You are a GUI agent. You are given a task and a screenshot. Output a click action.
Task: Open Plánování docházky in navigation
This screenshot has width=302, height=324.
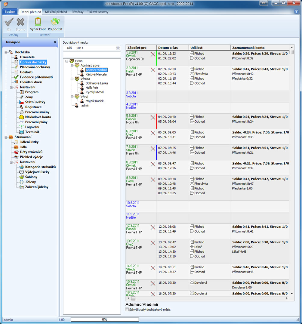tap(35, 67)
